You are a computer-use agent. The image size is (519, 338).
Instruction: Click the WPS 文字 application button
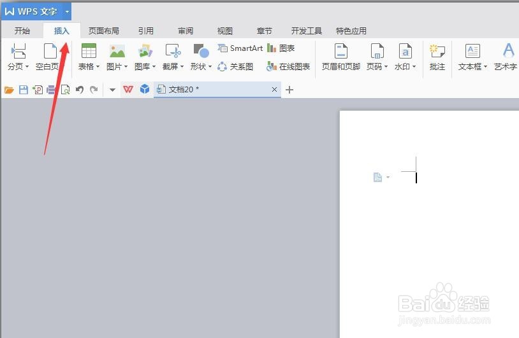point(33,11)
